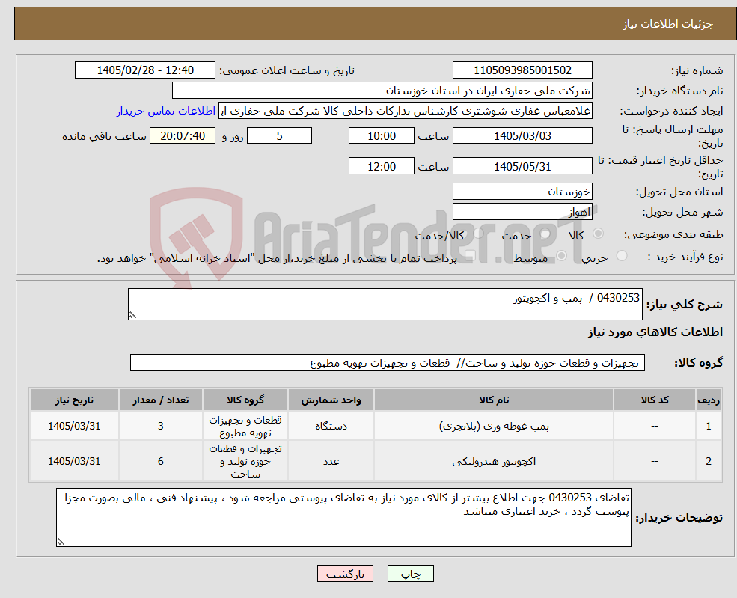
Task: Click the پمپ غوطه وری (پلانجری) cell
Action: coord(494,426)
